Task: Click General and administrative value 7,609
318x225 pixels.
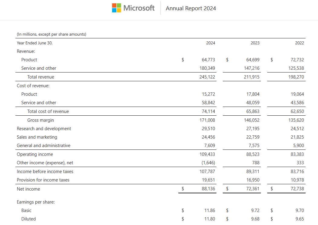Action: coord(209,146)
